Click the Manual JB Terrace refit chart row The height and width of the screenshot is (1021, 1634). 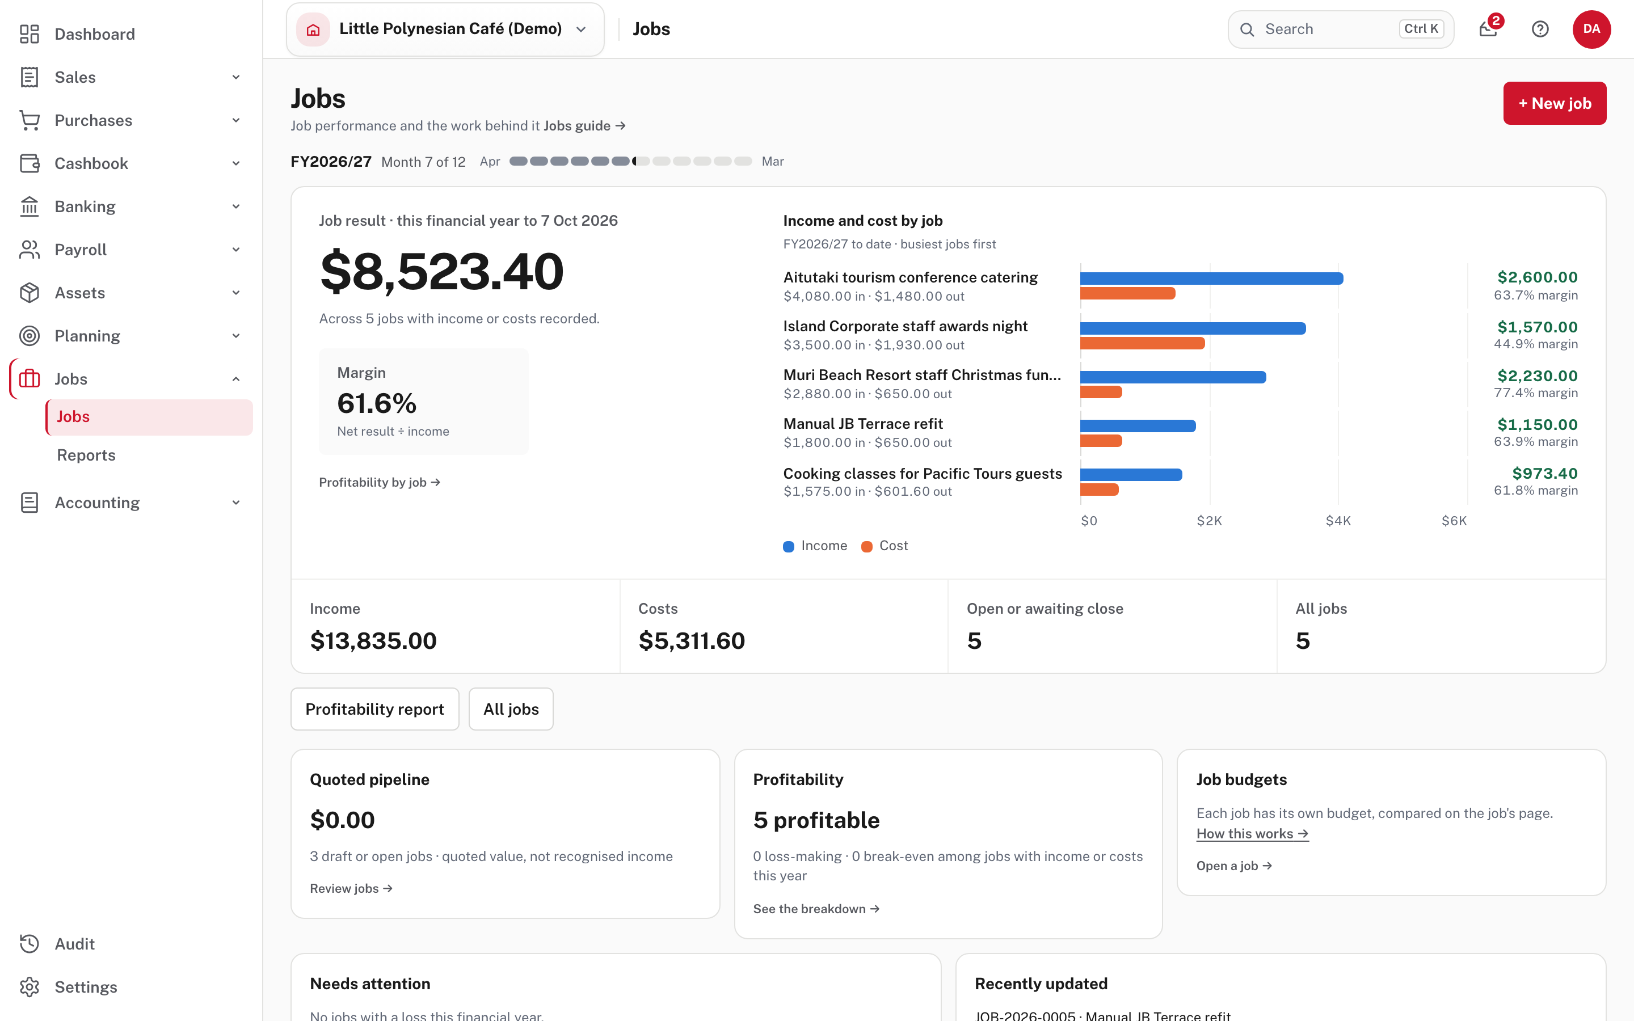coord(1180,432)
